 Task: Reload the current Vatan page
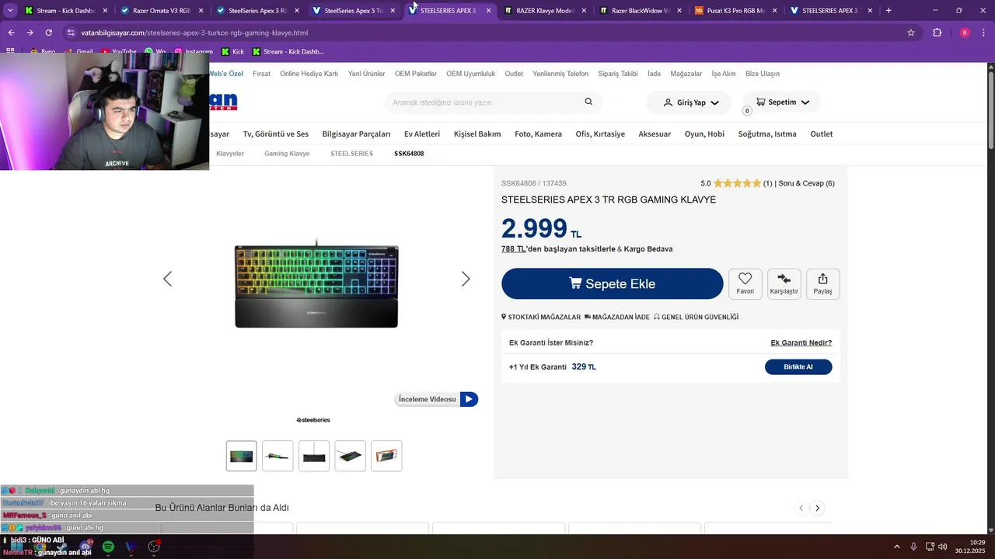coord(48,33)
